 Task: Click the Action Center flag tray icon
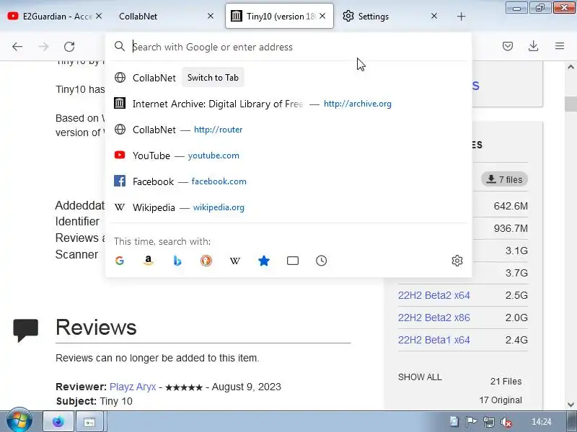(x=472, y=422)
